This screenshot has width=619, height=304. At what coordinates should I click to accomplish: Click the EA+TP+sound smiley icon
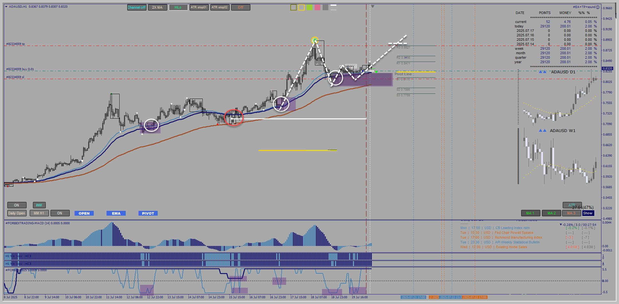click(x=598, y=7)
